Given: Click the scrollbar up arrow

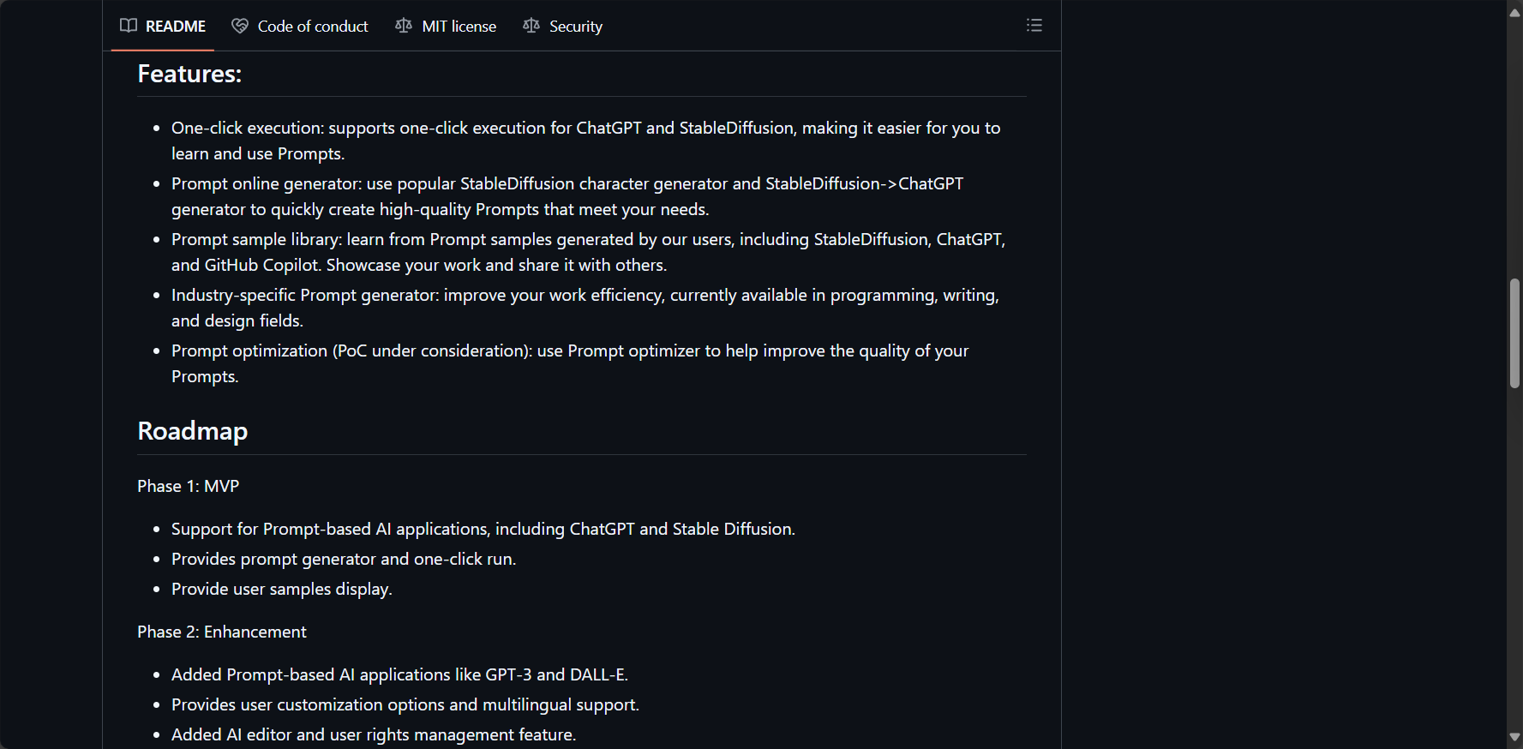Looking at the screenshot, I should pos(1514,12).
